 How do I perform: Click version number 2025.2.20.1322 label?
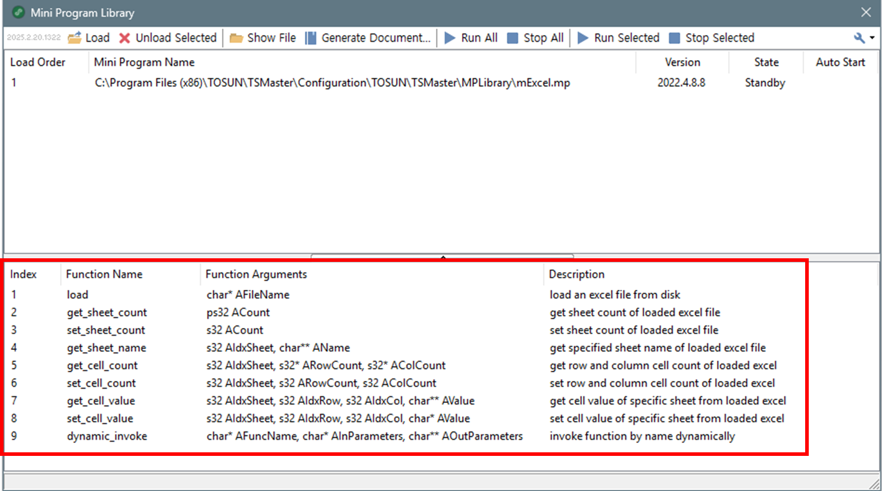coord(34,37)
